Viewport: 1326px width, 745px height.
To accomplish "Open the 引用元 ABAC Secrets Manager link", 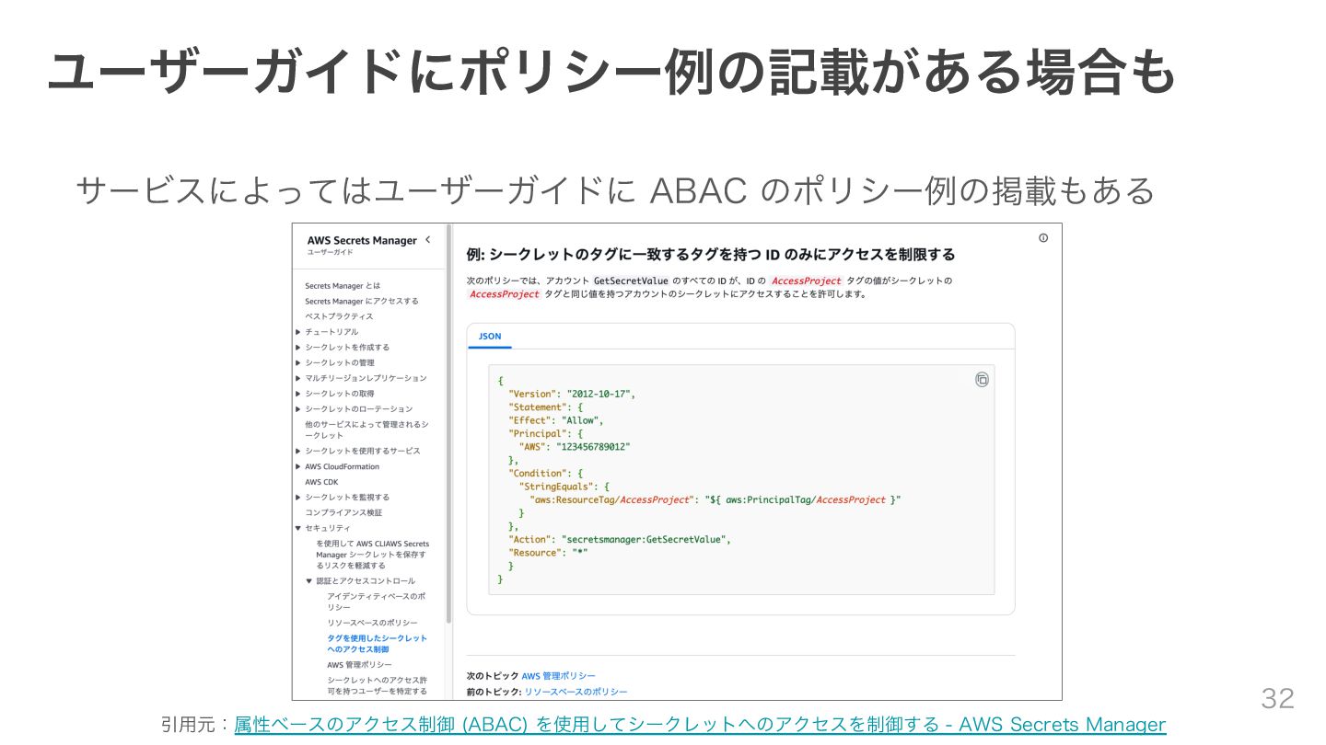I will click(x=700, y=725).
